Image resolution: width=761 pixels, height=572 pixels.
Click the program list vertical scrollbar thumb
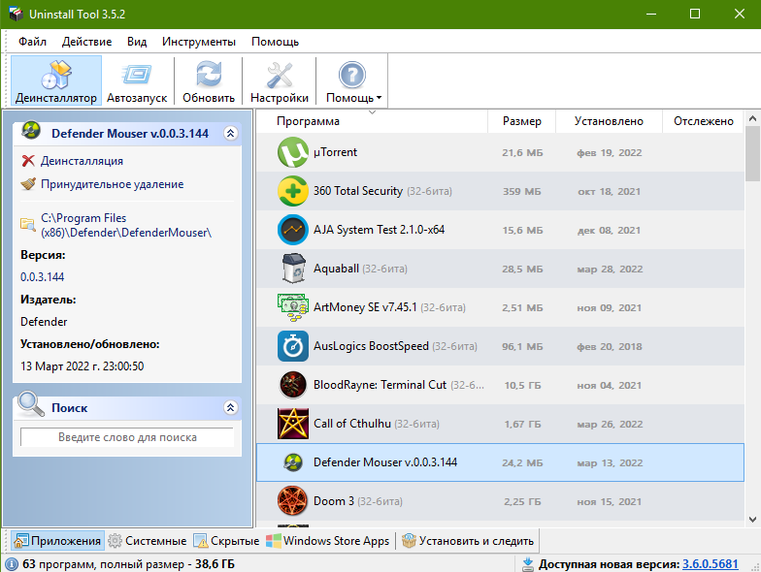pos(752,153)
